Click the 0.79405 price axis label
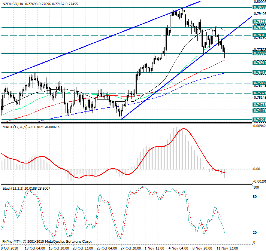 (259, 14)
